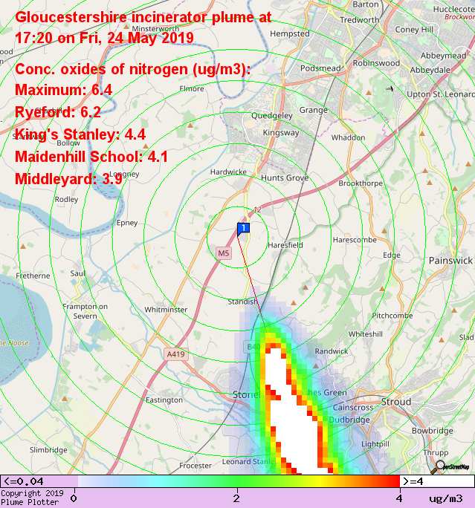Click the Stroud town label
The width and height of the screenshot is (475, 508).
pyautogui.click(x=396, y=402)
